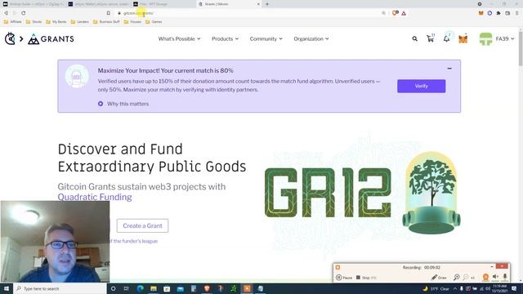
Task: Reload the page with refresh icon
Action: point(24,13)
